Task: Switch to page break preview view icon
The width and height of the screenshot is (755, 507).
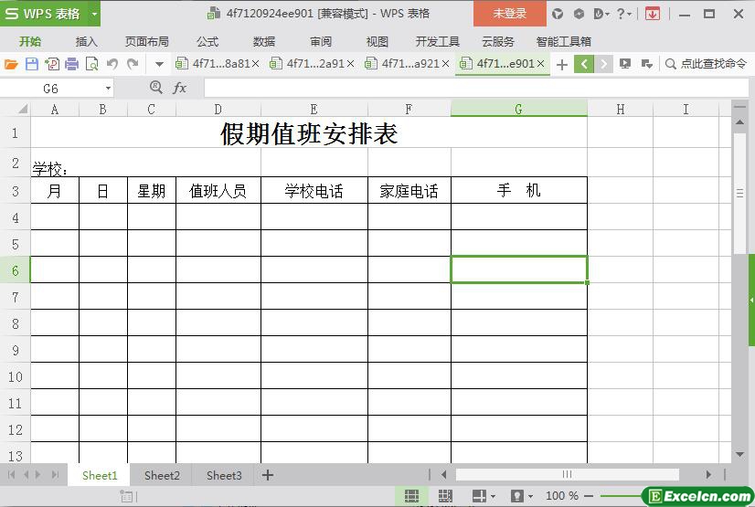Action: (445, 496)
